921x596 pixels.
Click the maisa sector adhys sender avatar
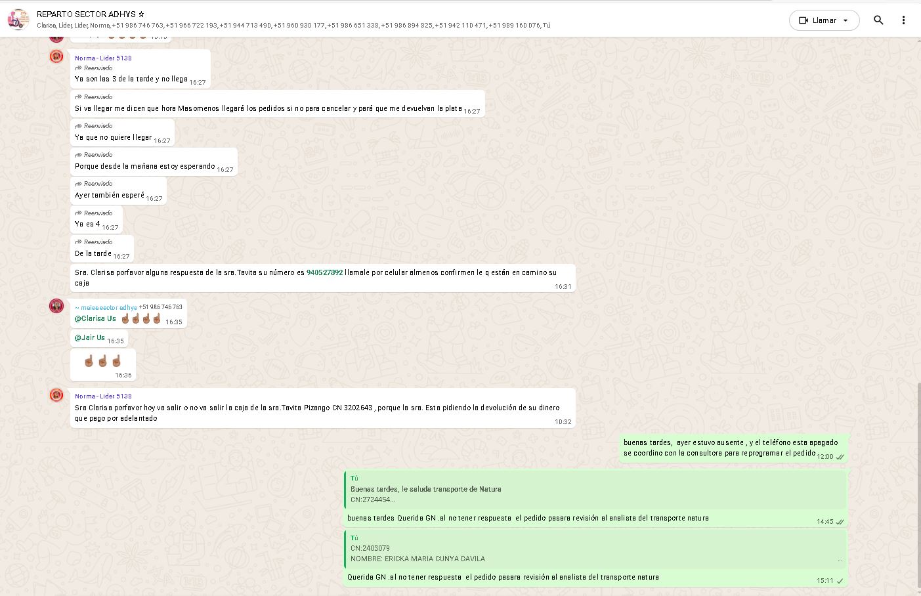(56, 306)
